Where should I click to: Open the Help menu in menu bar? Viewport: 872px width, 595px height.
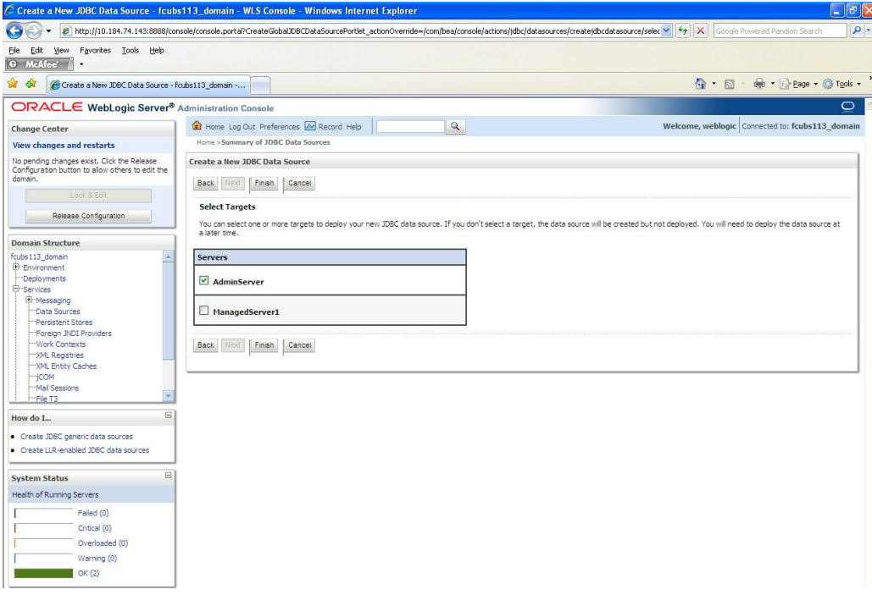point(157,50)
